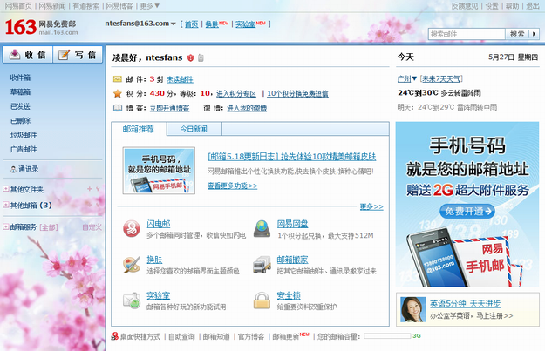Image resolution: width=545 pixels, height=351 pixels.
Task: Expand the 其他邮箱 (3) group
Action: point(6,205)
